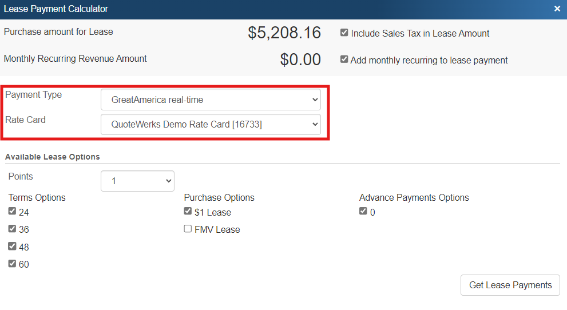Toggle Include Sales Tax in Lease Amount checkbox

[344, 33]
